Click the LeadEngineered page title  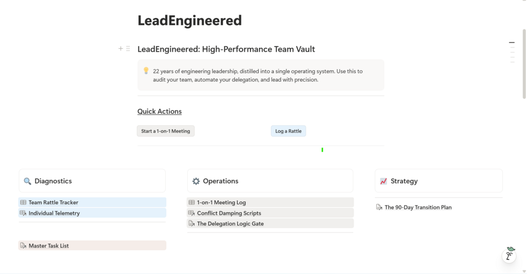[x=189, y=20]
